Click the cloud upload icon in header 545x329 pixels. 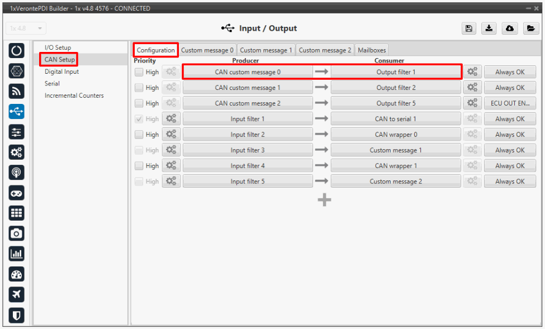coord(510,28)
